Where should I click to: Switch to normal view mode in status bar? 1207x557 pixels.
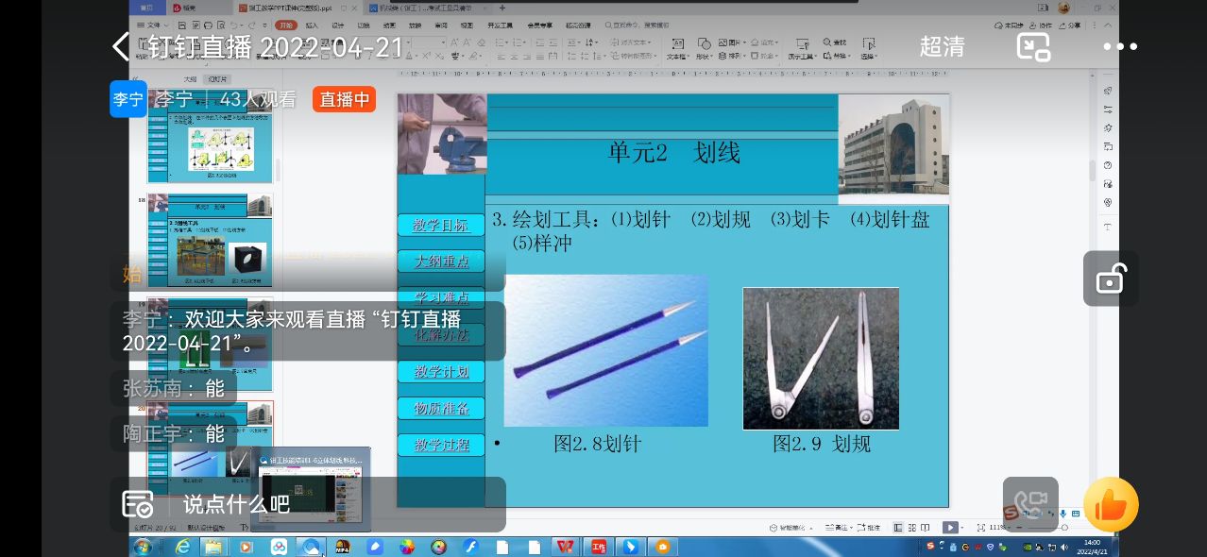pyautogui.click(x=898, y=528)
